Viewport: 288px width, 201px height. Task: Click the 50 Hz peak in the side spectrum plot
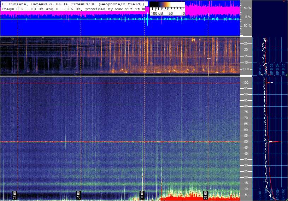(275, 142)
